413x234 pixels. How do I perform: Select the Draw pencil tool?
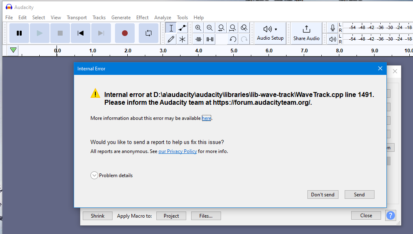(171, 39)
